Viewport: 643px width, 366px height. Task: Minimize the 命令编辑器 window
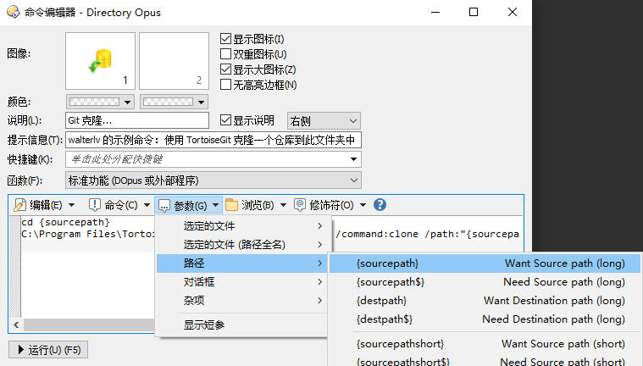click(x=435, y=13)
